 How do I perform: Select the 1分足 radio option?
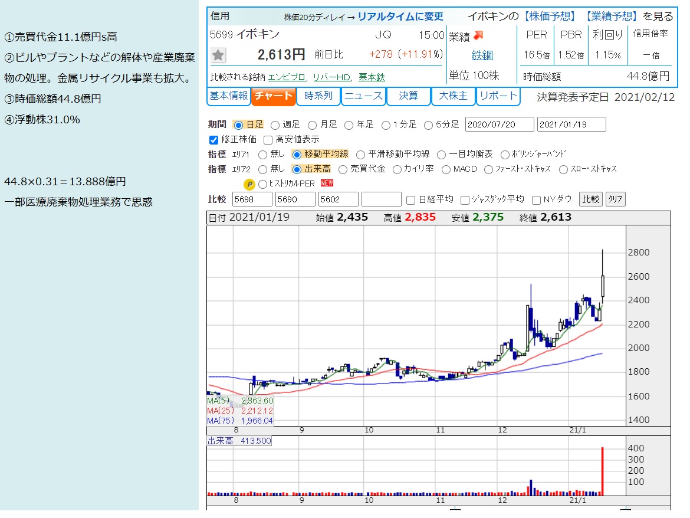(x=386, y=126)
